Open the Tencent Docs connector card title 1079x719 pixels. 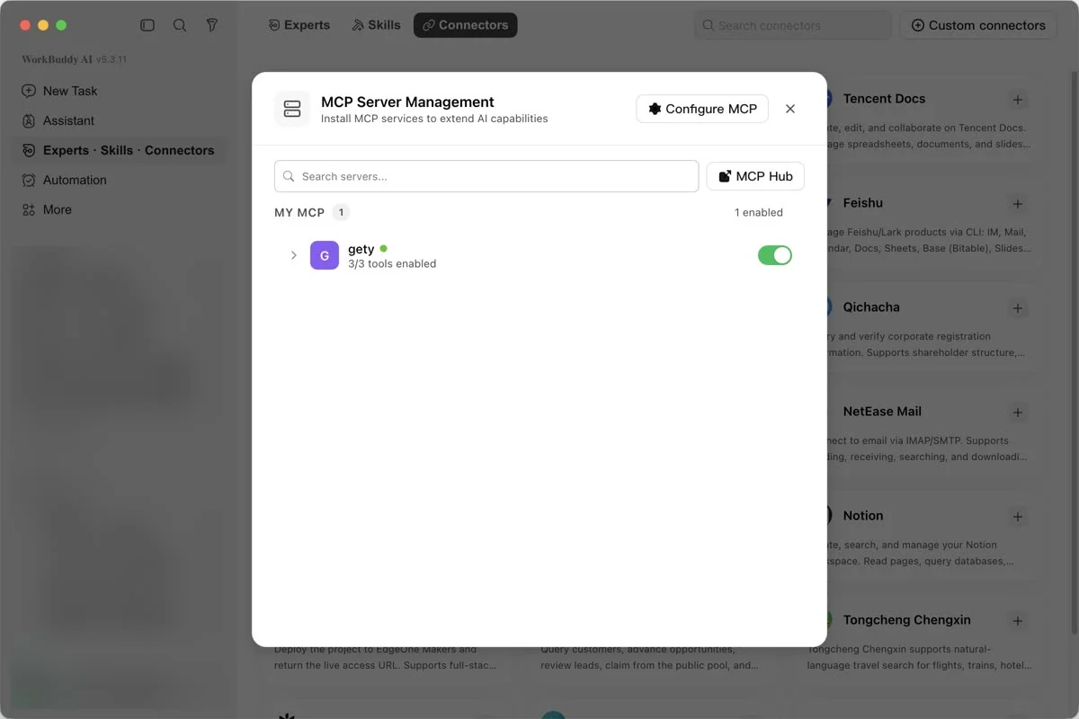coord(884,99)
